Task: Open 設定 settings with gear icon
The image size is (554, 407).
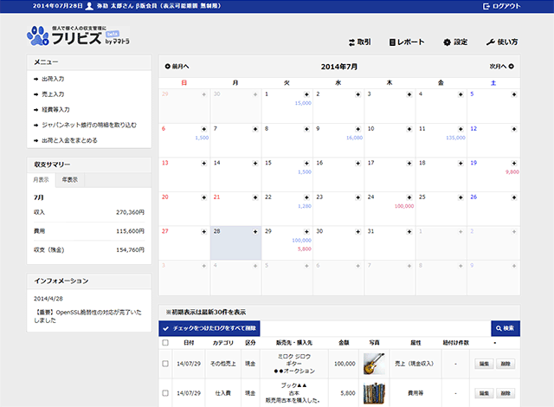Action: coord(454,42)
